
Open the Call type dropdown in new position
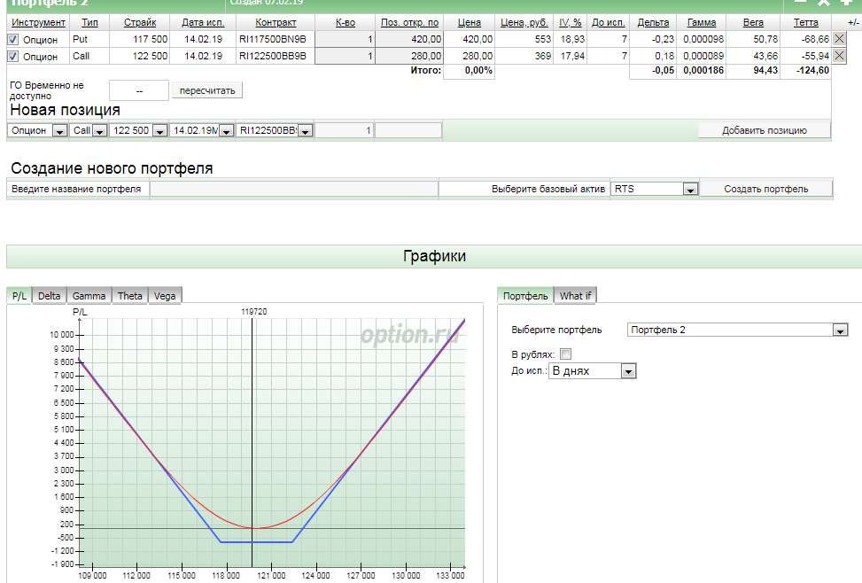(100, 131)
